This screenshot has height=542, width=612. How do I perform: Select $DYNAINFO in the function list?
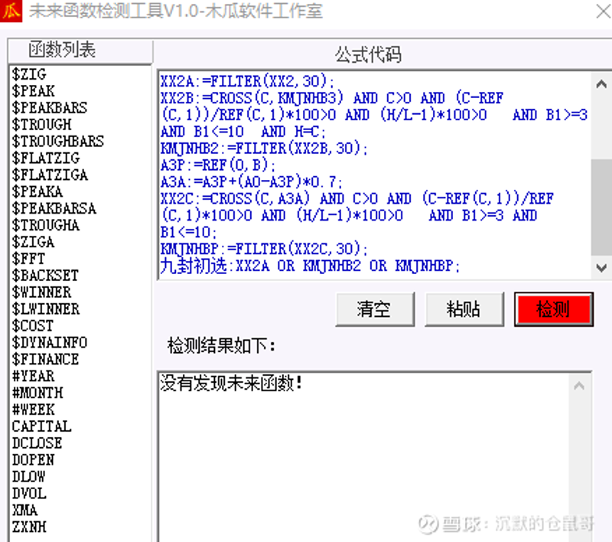[50, 343]
